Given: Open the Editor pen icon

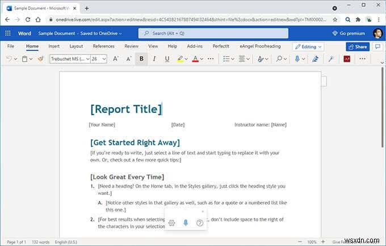Looking at the screenshot, I should [x=316, y=59].
